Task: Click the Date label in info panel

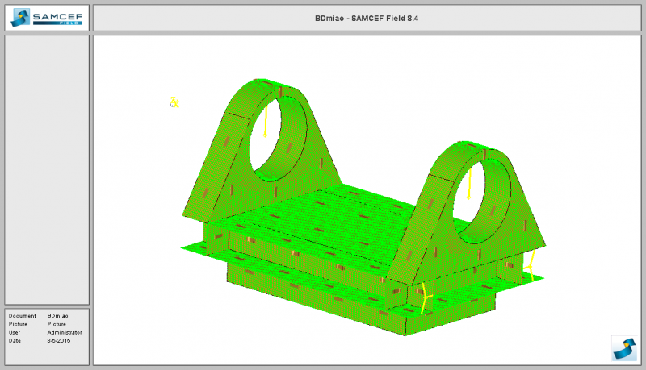Action: (x=15, y=340)
